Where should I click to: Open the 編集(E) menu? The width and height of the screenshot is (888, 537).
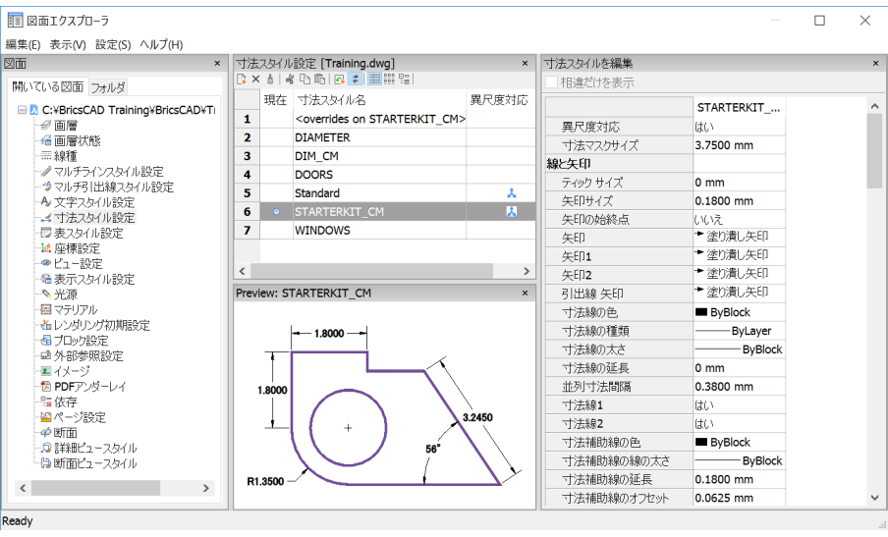pos(23,45)
